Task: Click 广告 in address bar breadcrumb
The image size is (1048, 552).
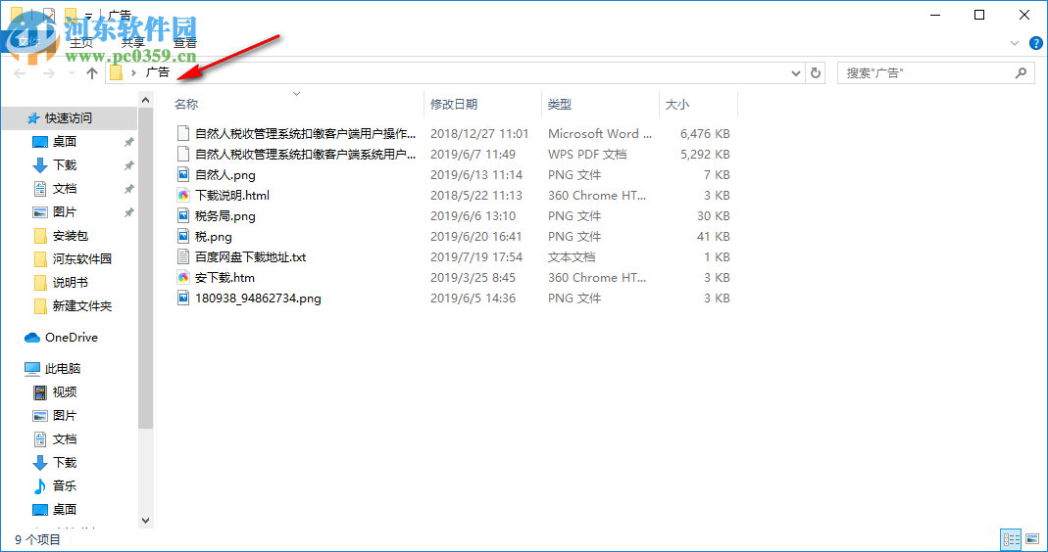Action: [158, 72]
